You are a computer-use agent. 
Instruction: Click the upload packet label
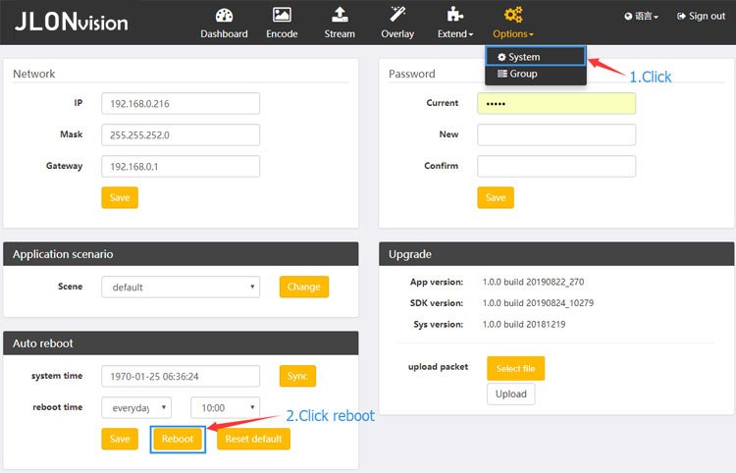(x=438, y=366)
